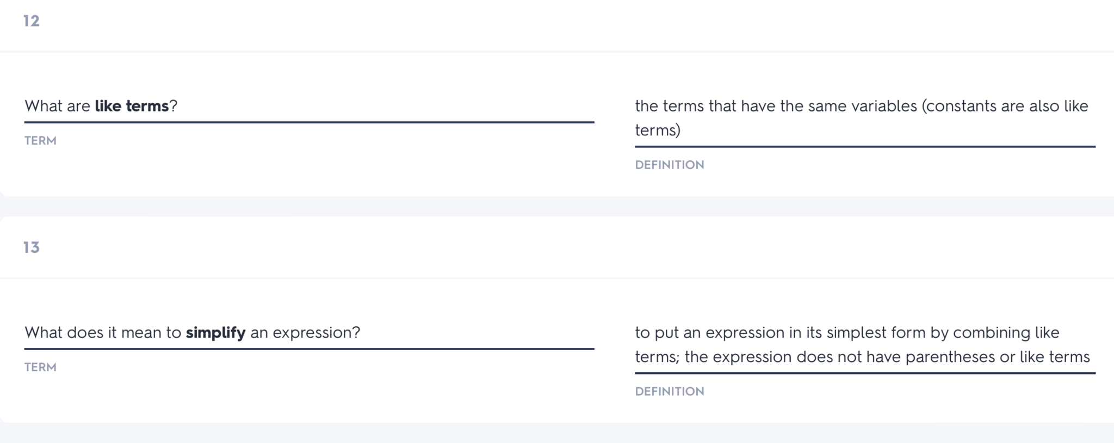Click the definition field of card 12

click(x=864, y=118)
